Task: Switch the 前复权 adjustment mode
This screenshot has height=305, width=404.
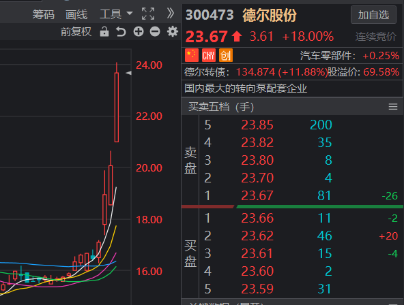Action: 76,32
